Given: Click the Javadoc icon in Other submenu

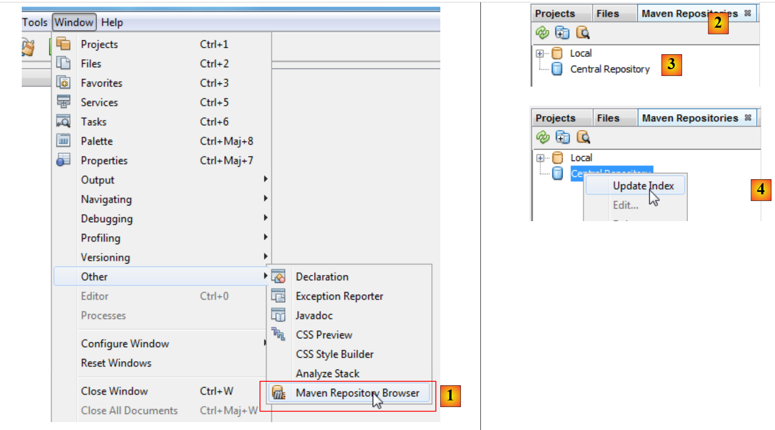Looking at the screenshot, I should coord(278,315).
